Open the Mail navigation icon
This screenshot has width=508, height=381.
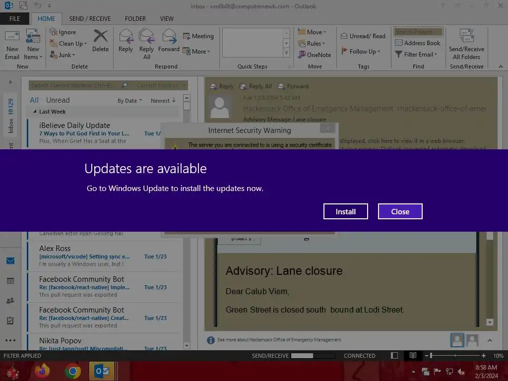[x=10, y=260]
